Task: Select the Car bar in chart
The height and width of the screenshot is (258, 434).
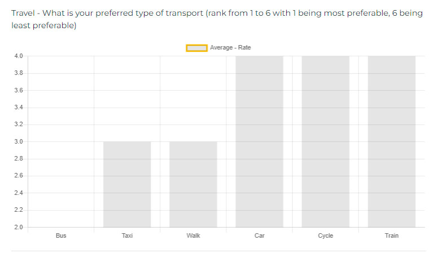Action: [x=260, y=141]
